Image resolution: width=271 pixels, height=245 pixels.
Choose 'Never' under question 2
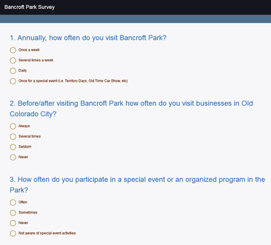[x=13, y=157]
